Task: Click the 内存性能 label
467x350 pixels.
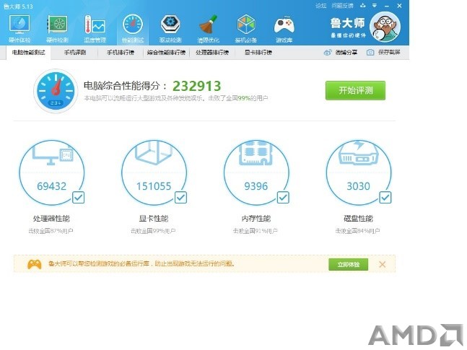Action: (x=256, y=219)
